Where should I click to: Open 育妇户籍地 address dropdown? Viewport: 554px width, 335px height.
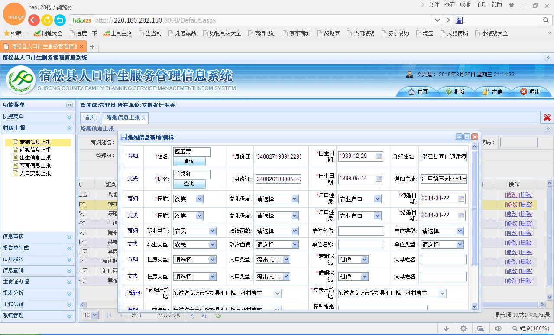coord(278,293)
